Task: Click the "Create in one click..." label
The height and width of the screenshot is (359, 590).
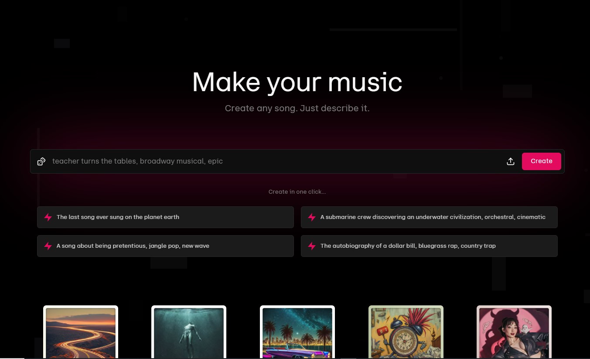Action: 297,192
